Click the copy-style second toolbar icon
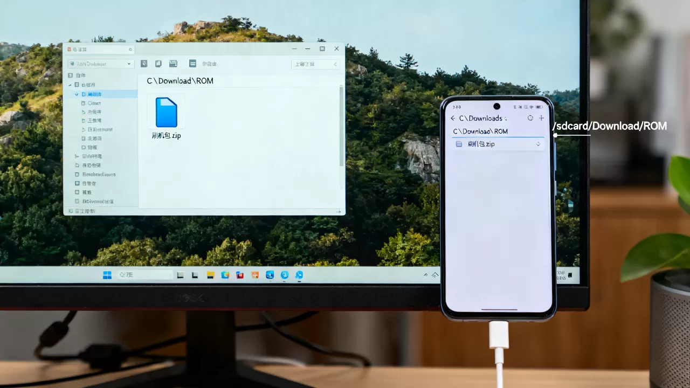The height and width of the screenshot is (388, 690). click(x=158, y=64)
